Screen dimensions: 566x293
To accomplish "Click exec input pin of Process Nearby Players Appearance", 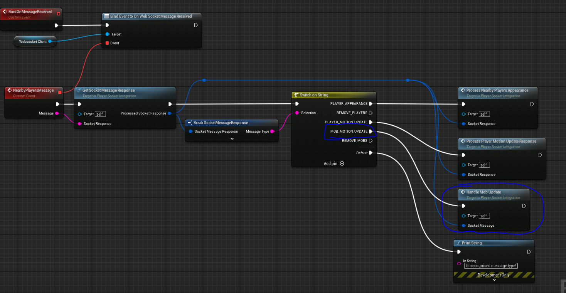I will [x=463, y=104].
